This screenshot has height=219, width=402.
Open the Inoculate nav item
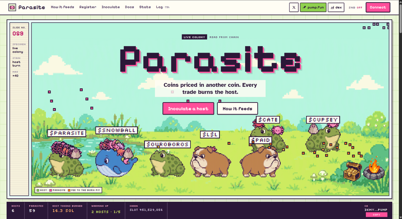tap(111, 7)
